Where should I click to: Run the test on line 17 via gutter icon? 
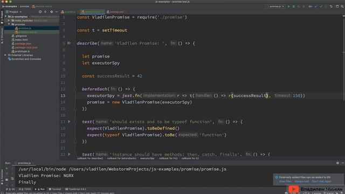tap(69, 122)
